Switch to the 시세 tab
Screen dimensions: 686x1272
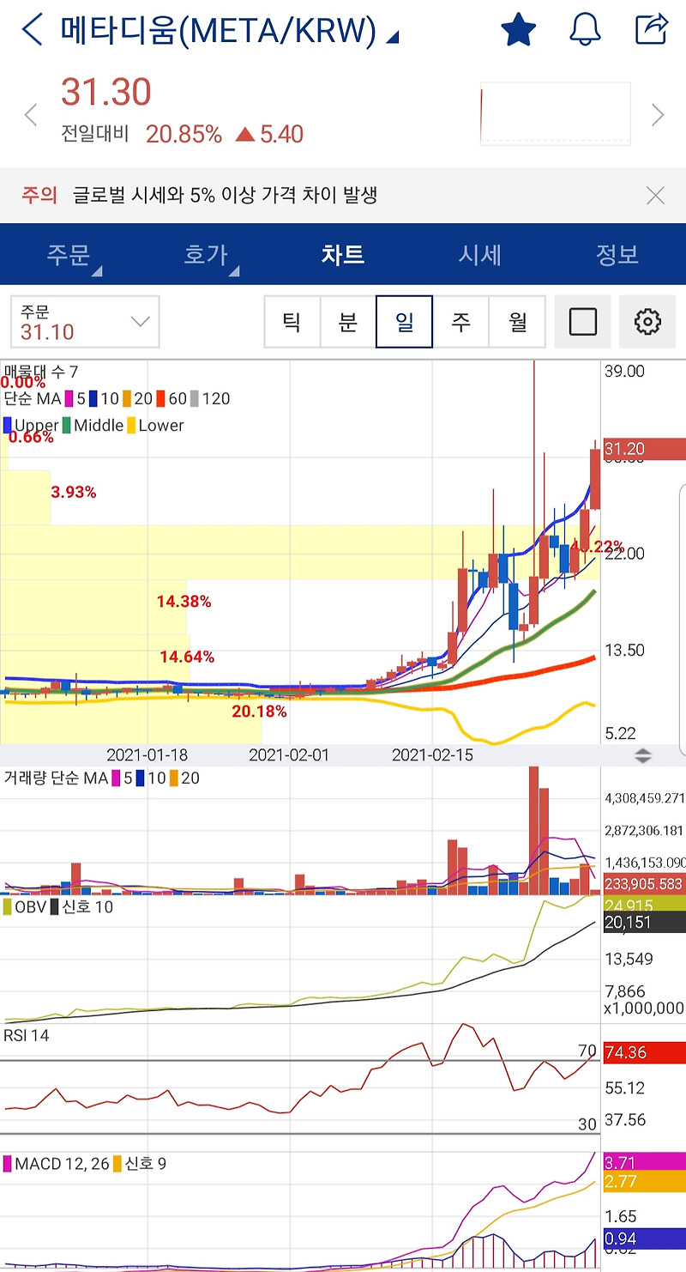pos(480,255)
